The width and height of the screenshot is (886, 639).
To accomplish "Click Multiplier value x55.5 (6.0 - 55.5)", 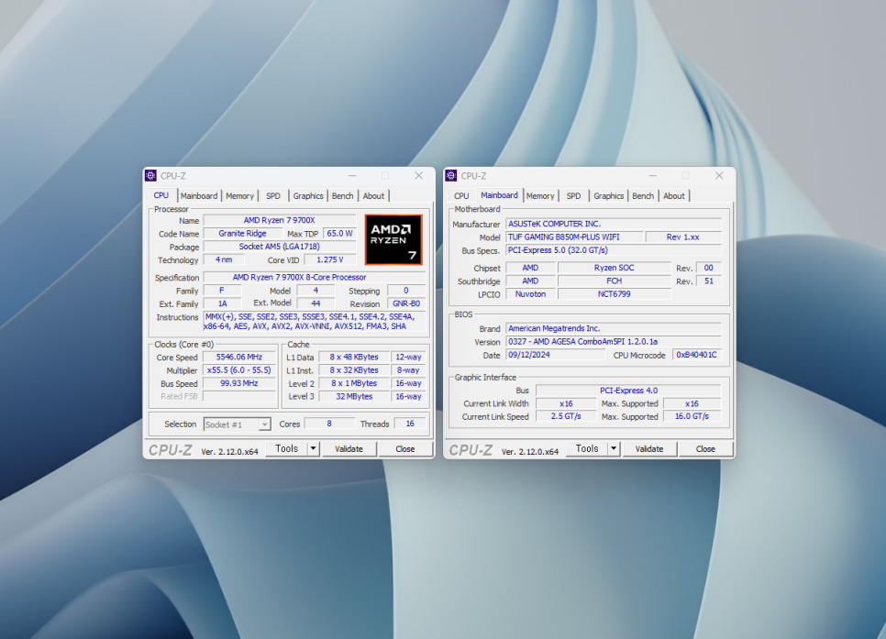I will point(239,370).
